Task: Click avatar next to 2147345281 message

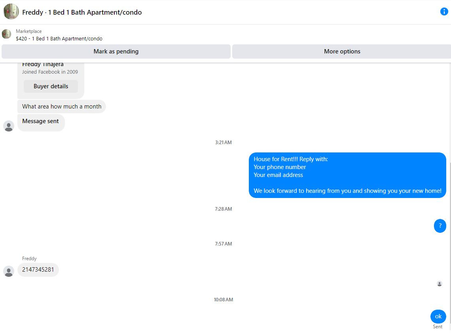Action: 9,271
